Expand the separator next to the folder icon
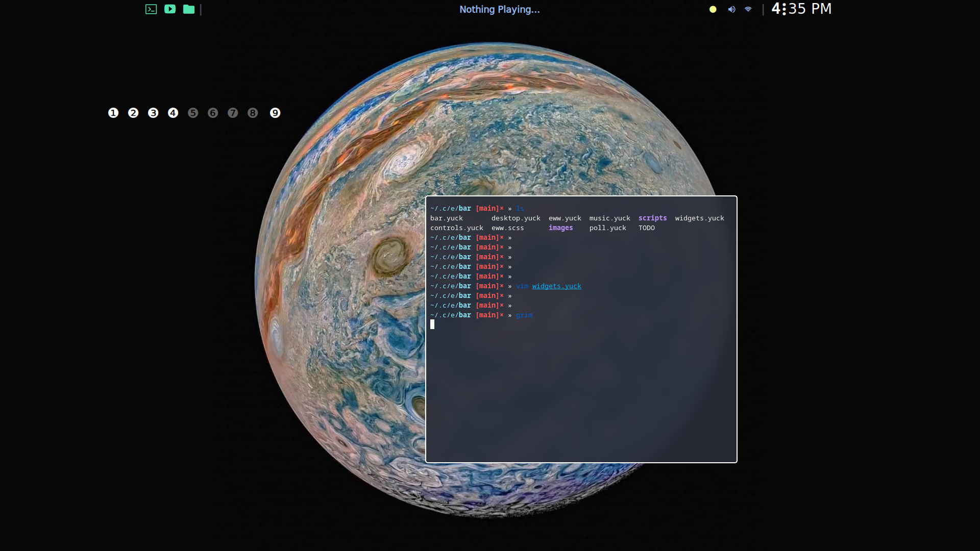Viewport: 980px width, 551px height. [x=201, y=9]
